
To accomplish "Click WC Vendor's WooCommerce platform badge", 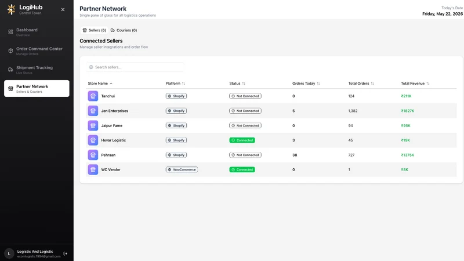I will point(182,169).
